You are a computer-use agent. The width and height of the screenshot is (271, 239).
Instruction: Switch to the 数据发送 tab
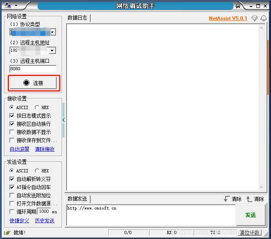click(x=77, y=199)
